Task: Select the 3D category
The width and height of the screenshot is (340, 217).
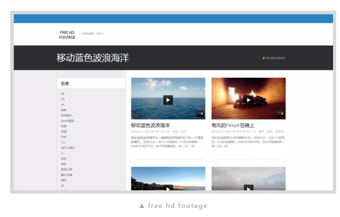Action: coord(63,99)
